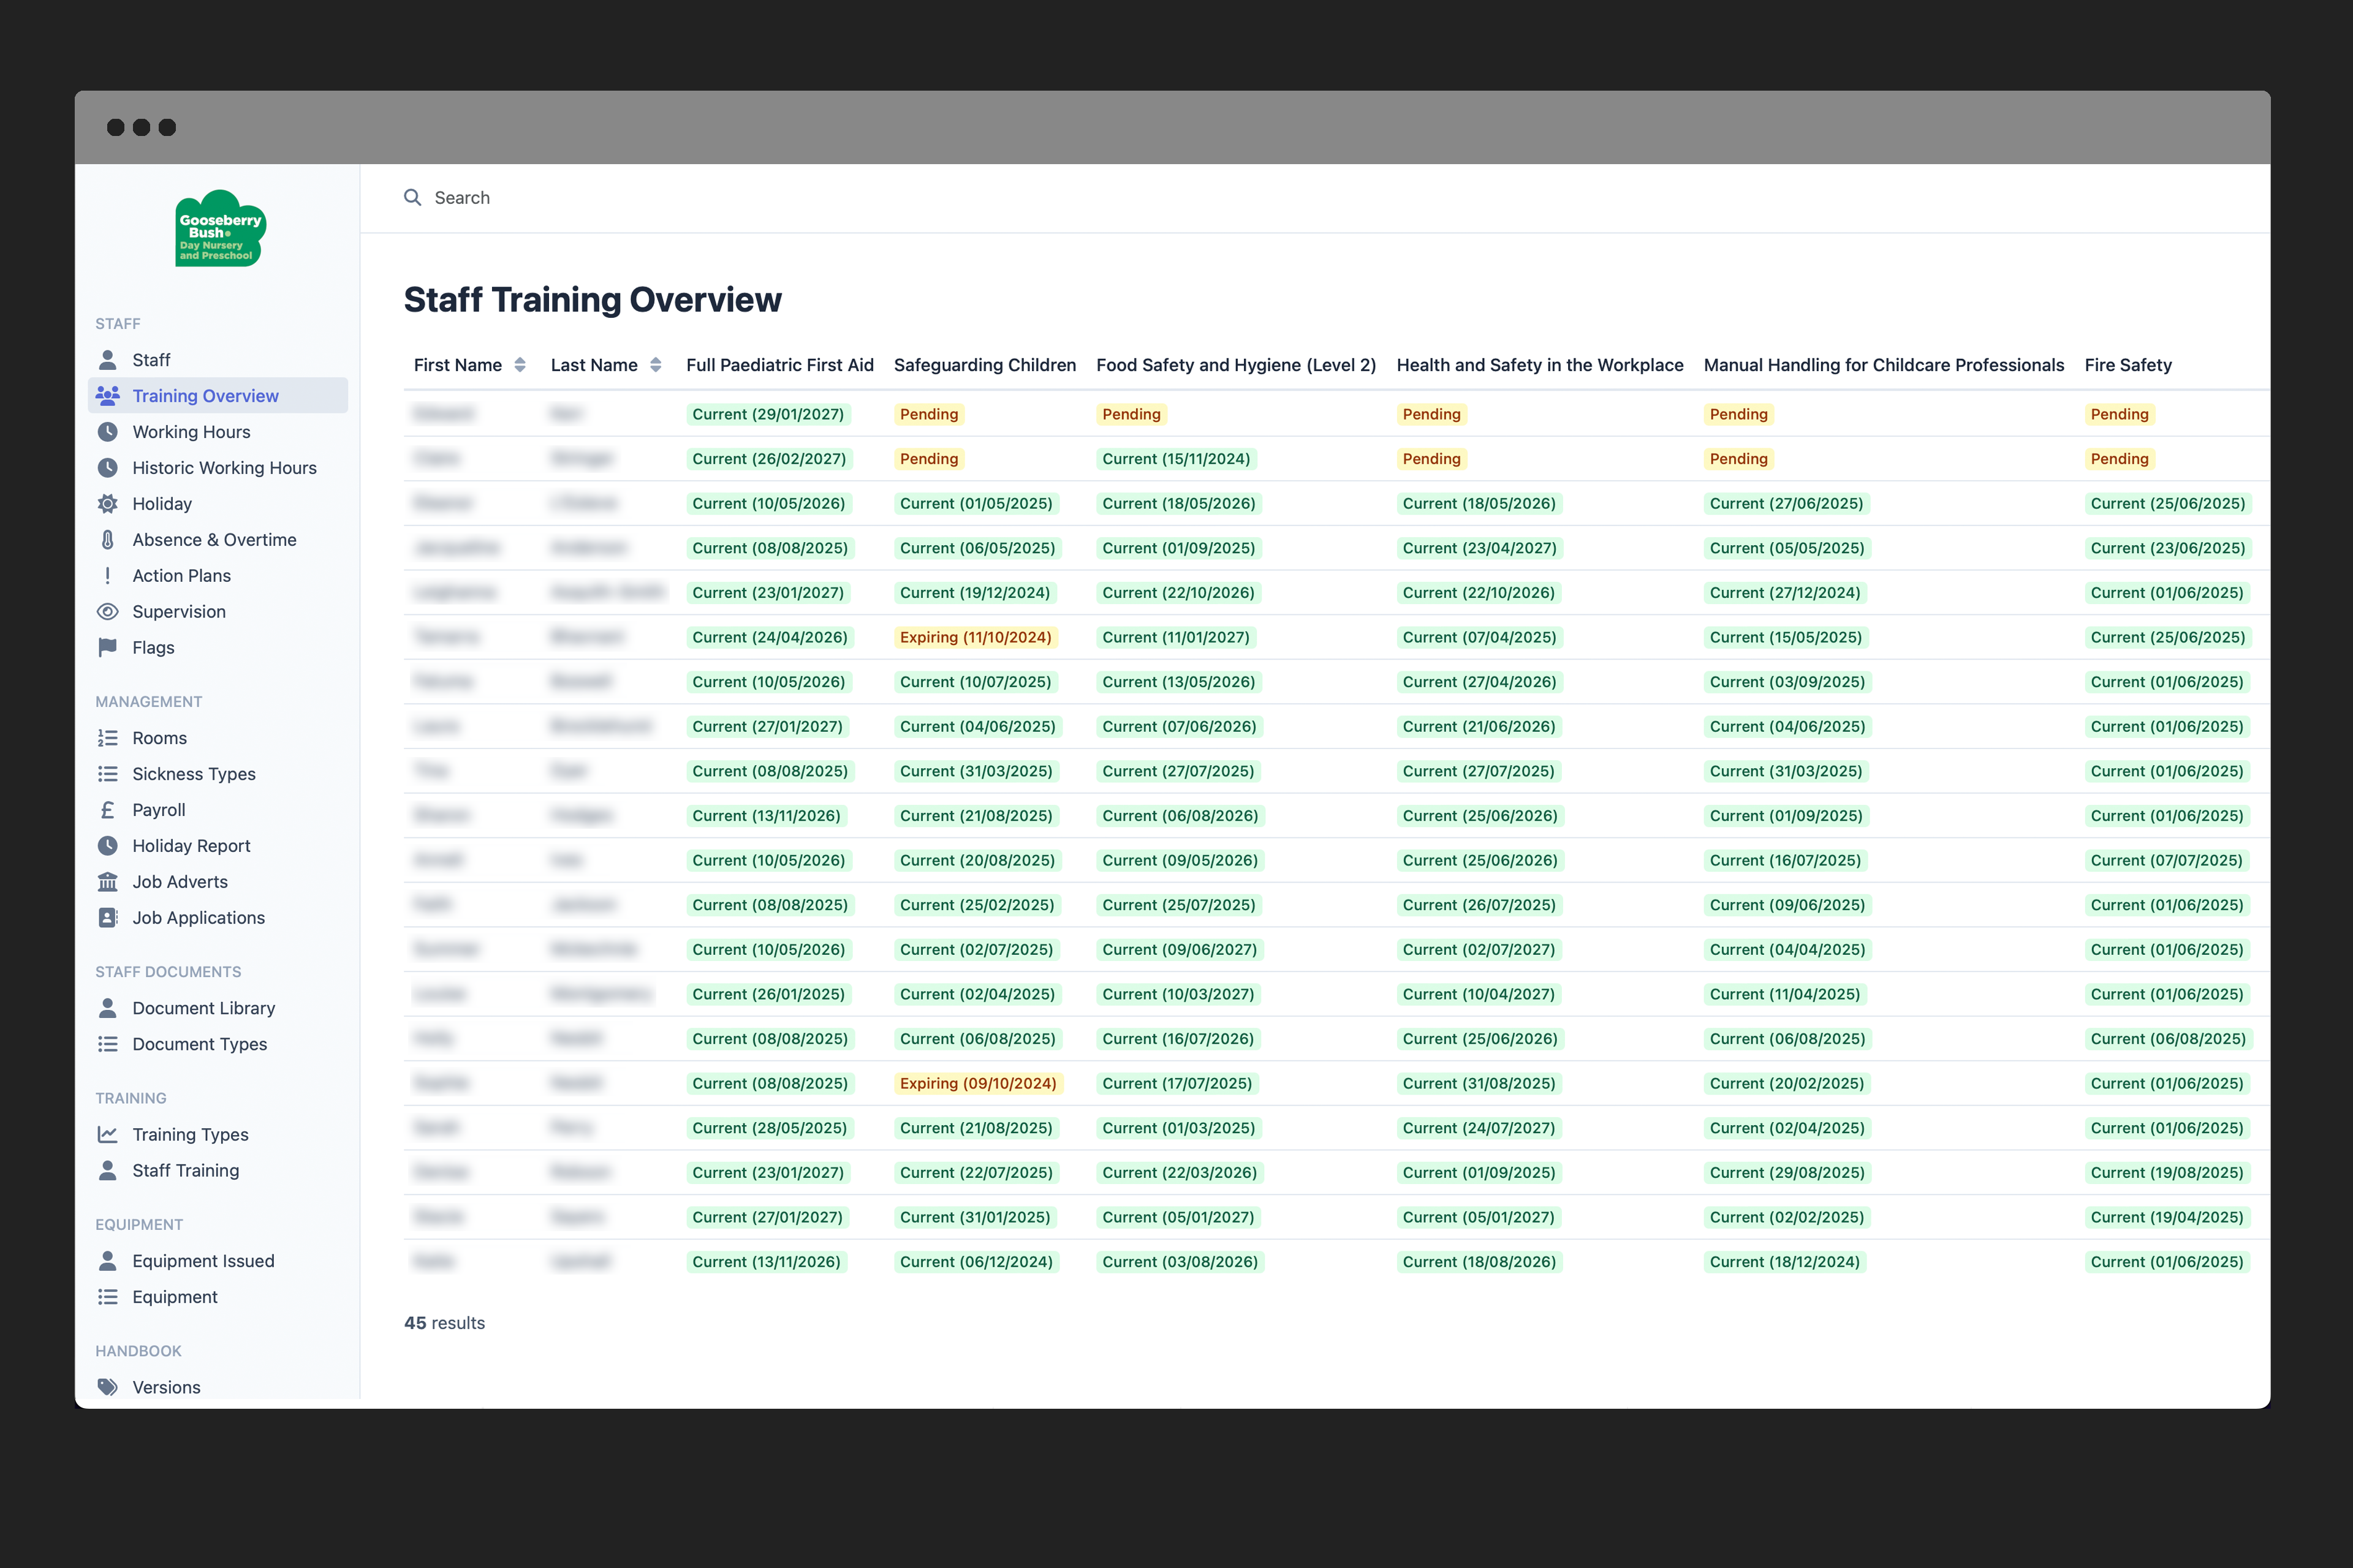Click the Versions tag icon
Screen dimensions: 2353x1568
[x=108, y=1387]
